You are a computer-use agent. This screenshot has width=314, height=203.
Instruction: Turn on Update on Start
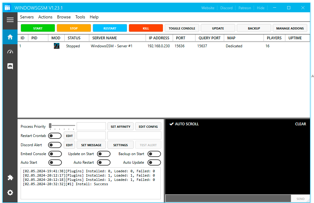click(x=104, y=154)
